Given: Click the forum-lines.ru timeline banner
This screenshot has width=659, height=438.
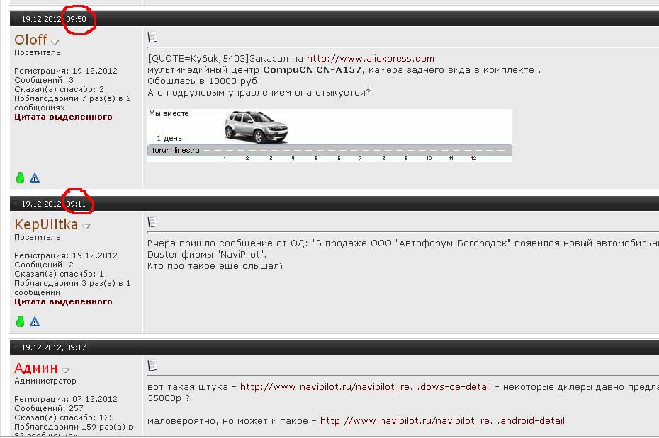Looking at the screenshot, I should (329, 151).
